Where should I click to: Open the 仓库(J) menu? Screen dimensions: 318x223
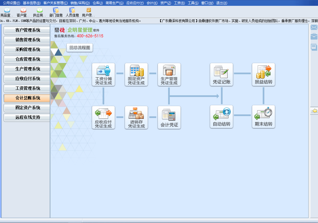[x=98, y=3]
